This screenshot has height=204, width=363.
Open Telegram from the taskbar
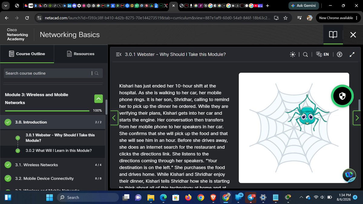coord(250,197)
